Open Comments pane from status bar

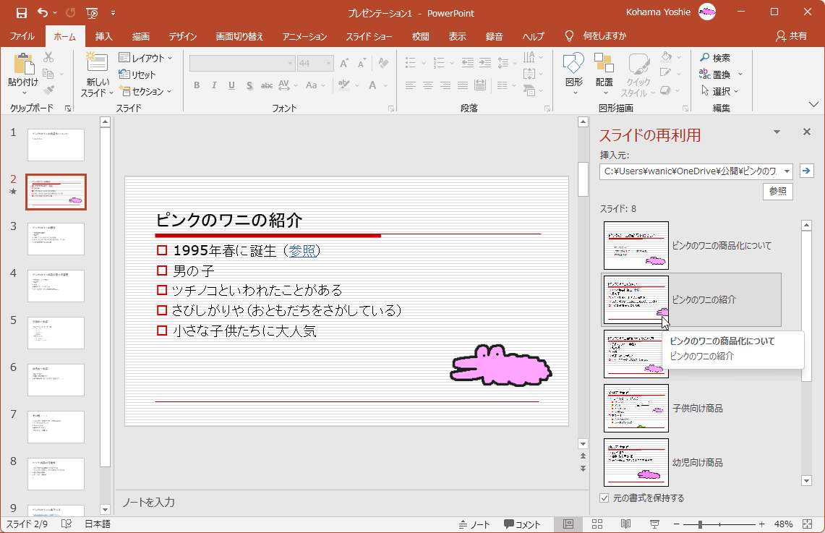tap(522, 524)
